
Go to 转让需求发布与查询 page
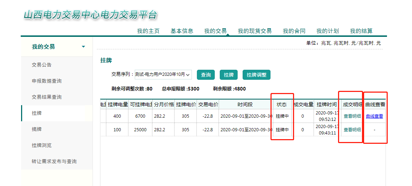(54, 161)
